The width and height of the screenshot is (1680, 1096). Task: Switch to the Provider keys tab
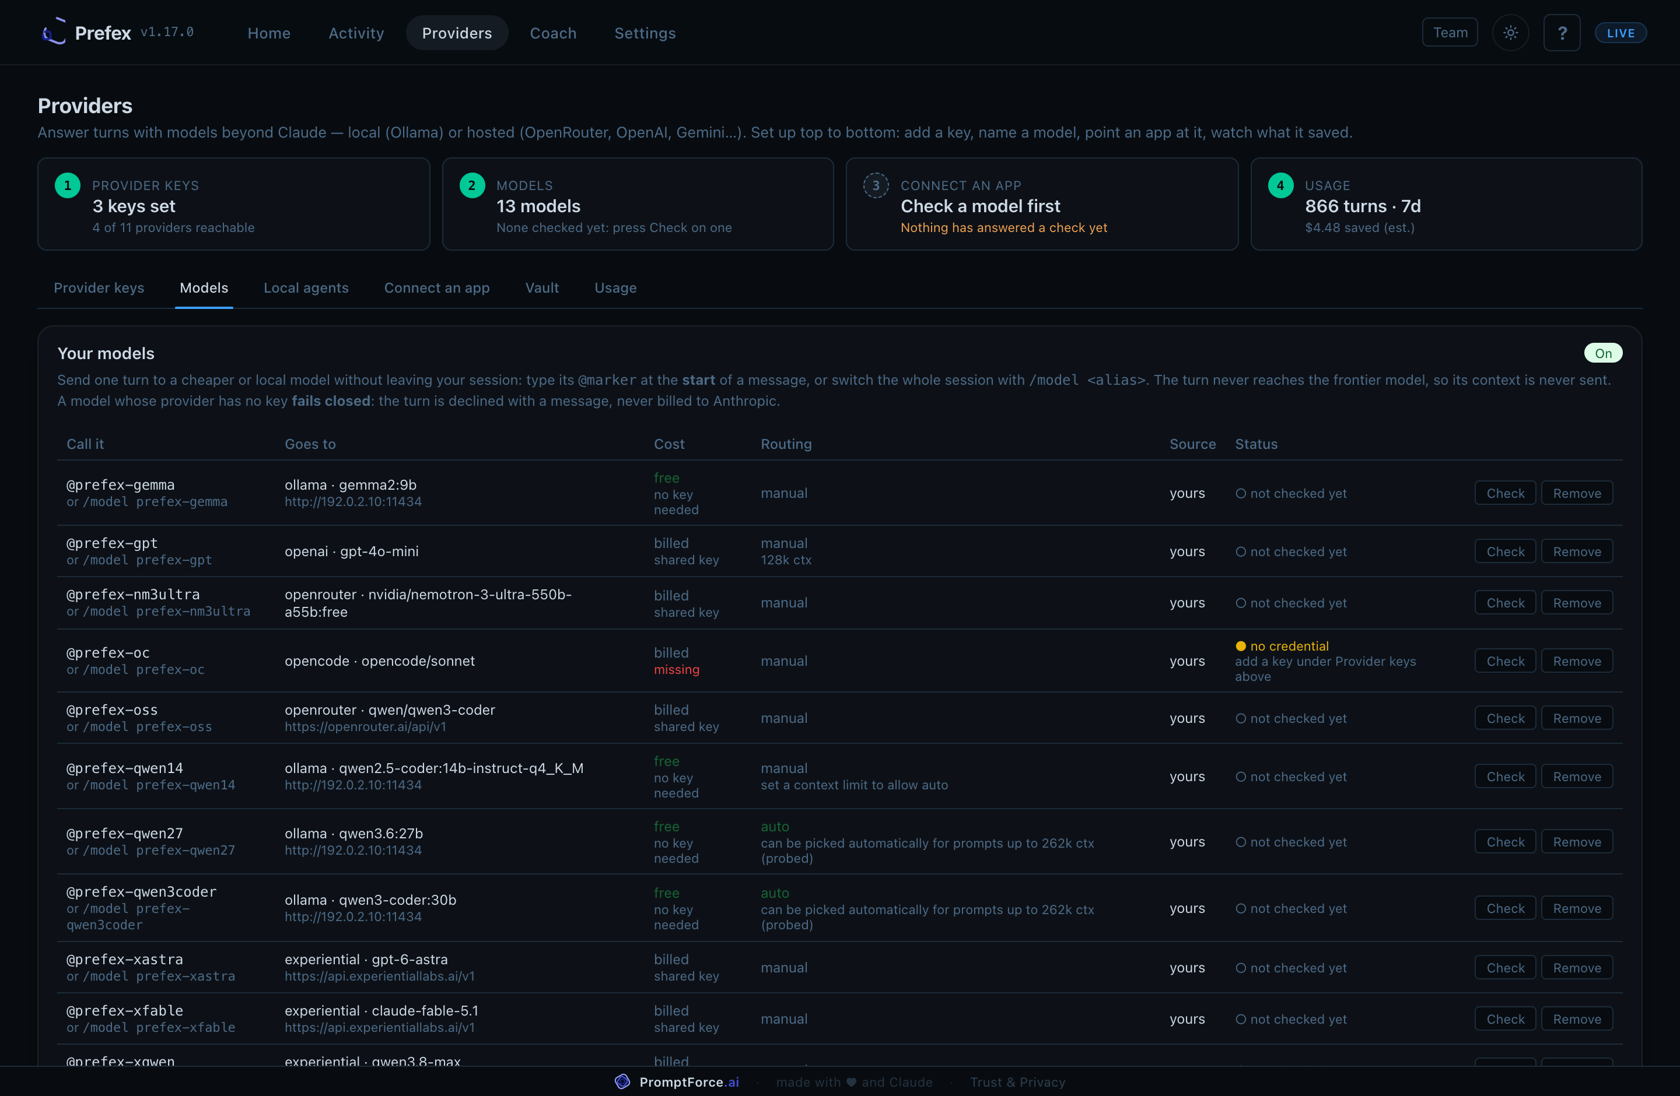pos(99,288)
